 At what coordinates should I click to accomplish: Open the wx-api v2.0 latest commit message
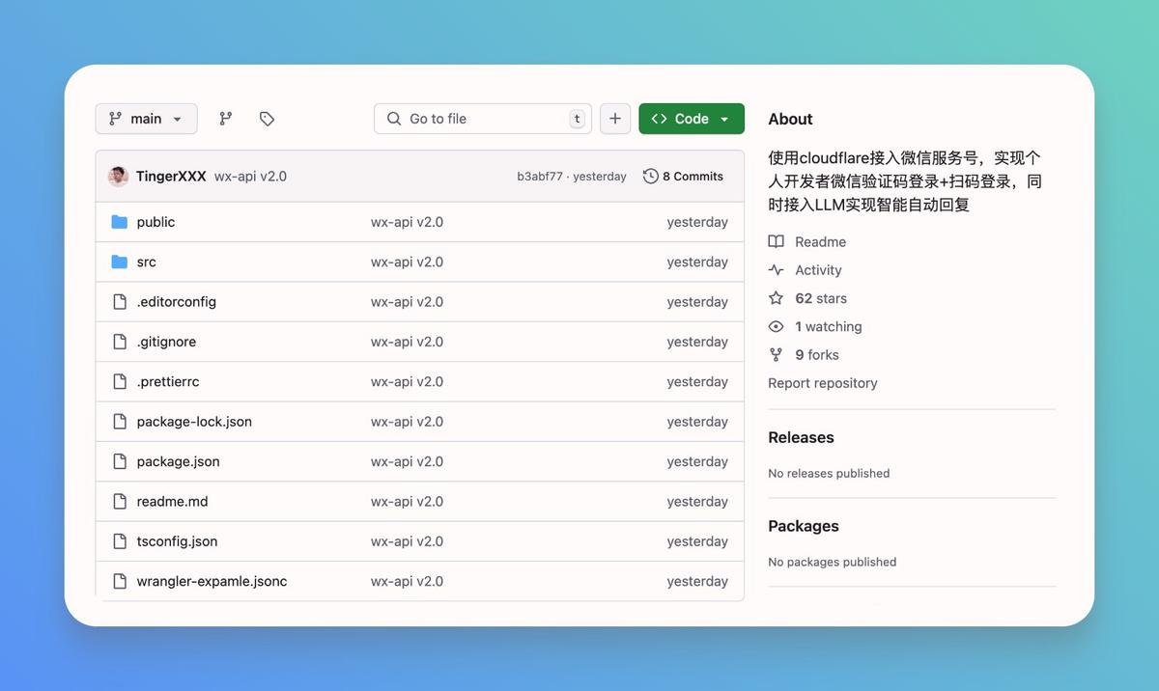click(250, 177)
